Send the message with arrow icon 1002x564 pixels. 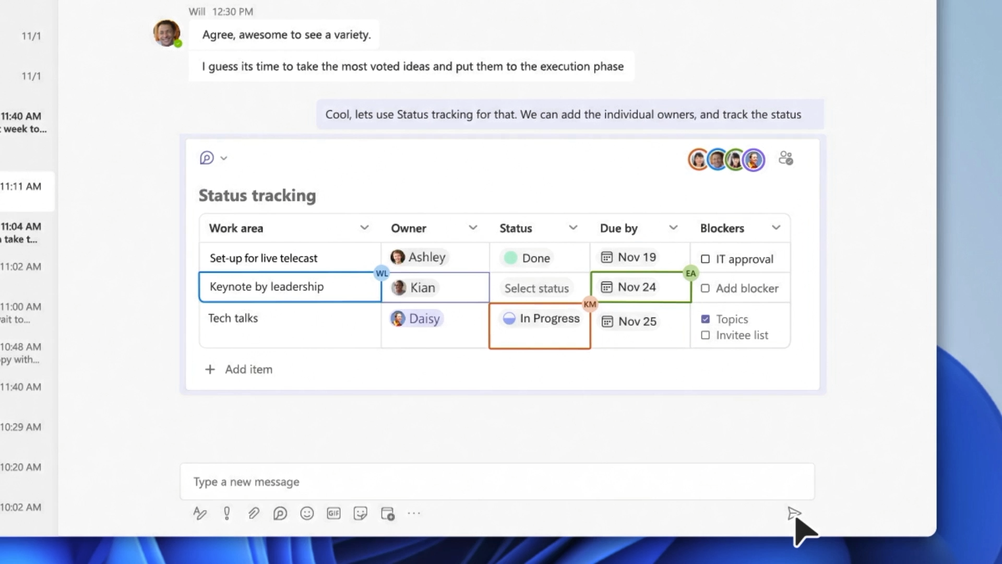(x=794, y=513)
